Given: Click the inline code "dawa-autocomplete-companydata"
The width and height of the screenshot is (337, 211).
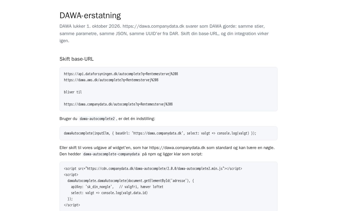Looking at the screenshot, I should [111, 154].
